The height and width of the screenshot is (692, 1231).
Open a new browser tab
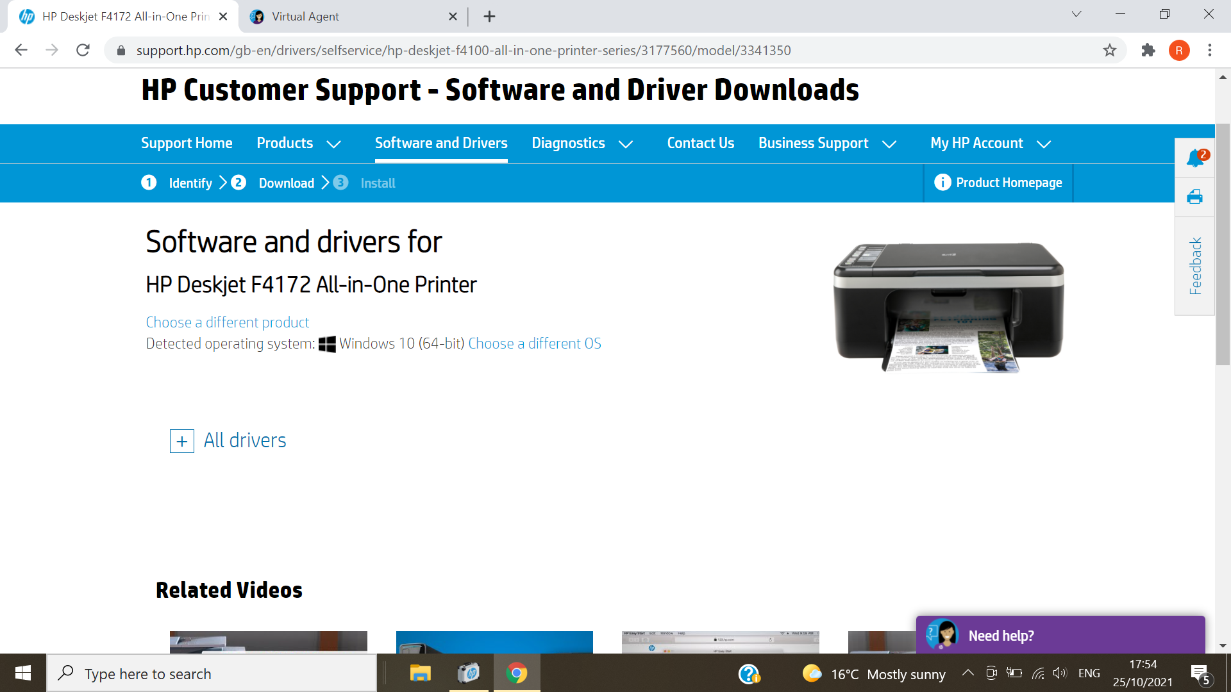pyautogui.click(x=489, y=16)
